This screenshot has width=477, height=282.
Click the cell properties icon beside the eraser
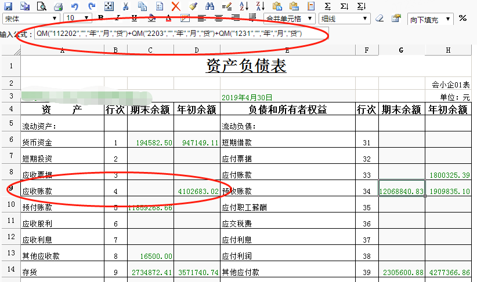pos(396,18)
